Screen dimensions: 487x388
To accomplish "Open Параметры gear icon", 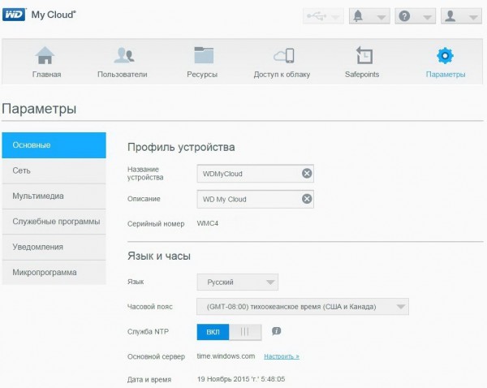I will (x=445, y=56).
